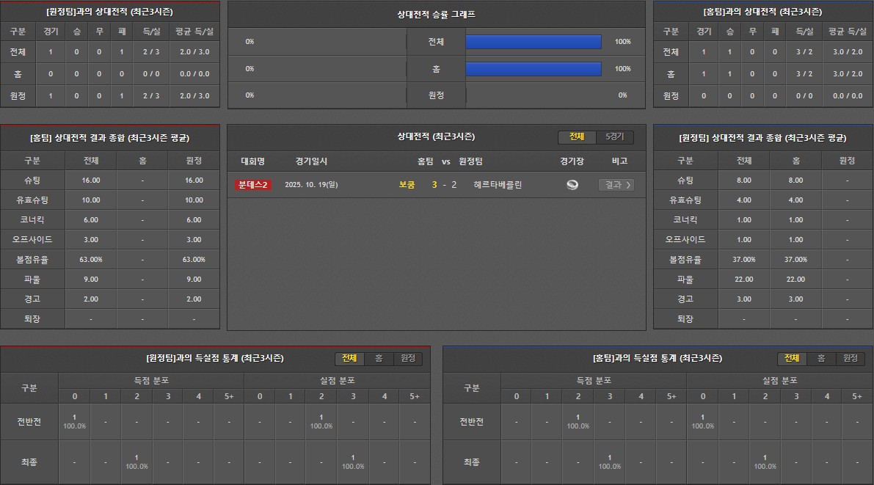
Task: Click the 대회명 column header
Action: click(x=252, y=161)
